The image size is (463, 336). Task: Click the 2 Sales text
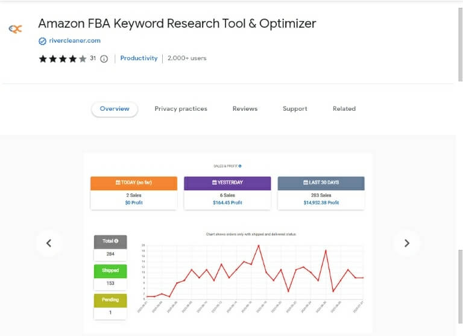tap(134, 195)
